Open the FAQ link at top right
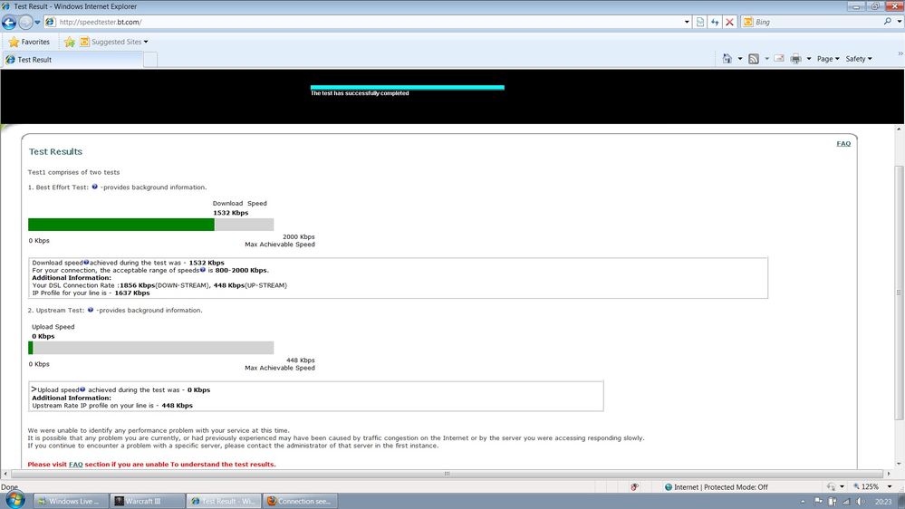Viewport: 905px width, 509px height. point(843,144)
